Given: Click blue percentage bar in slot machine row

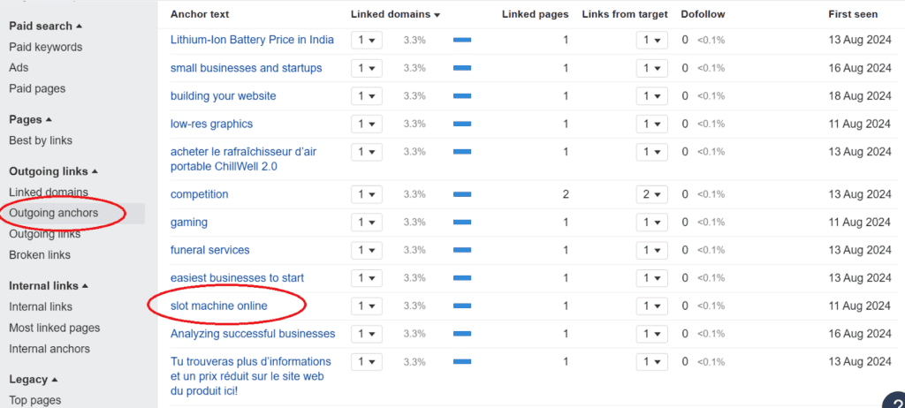Looking at the screenshot, I should [462, 306].
